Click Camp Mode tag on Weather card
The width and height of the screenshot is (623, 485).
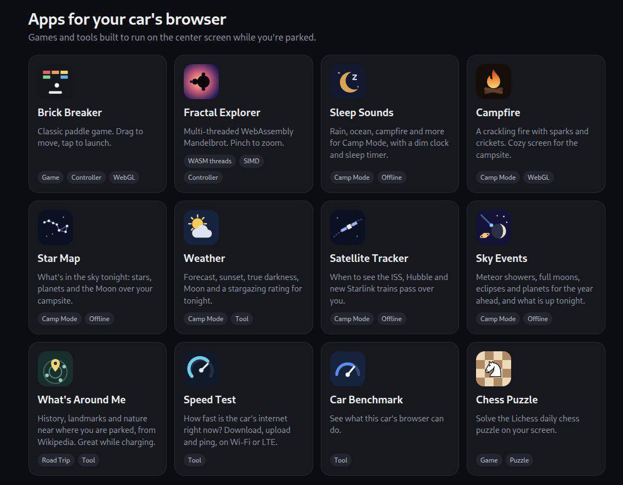pyautogui.click(x=206, y=319)
